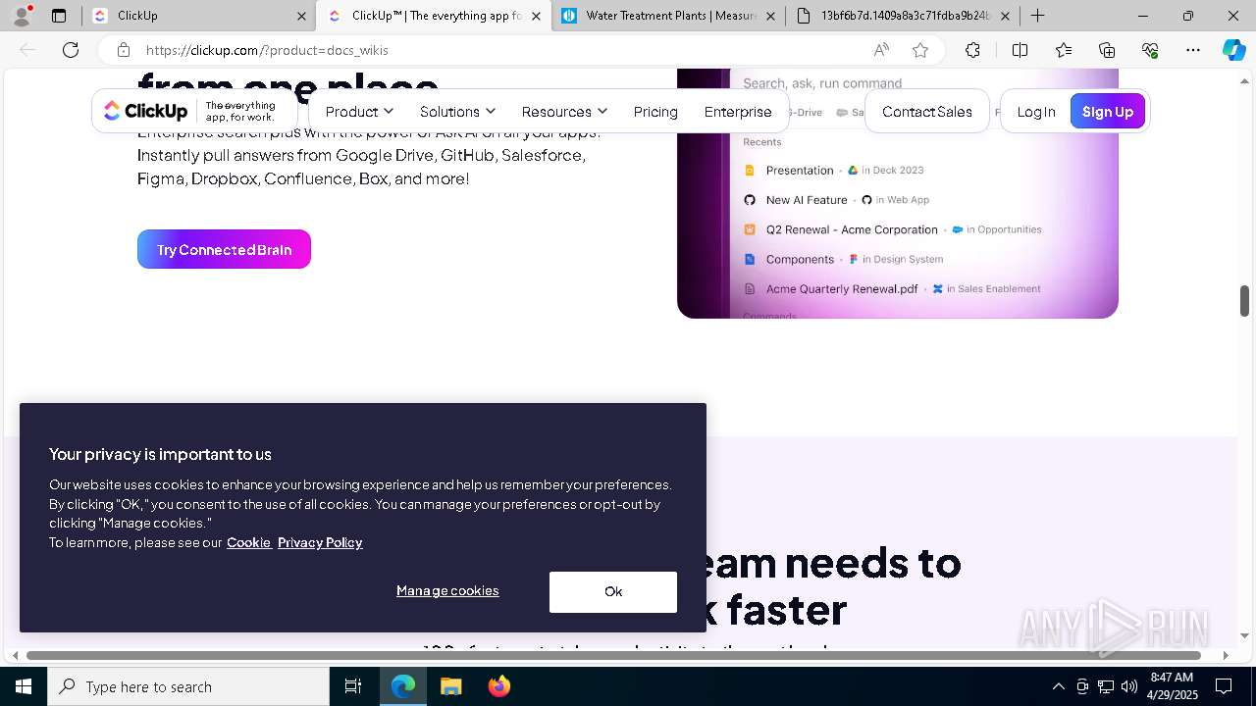Switch to the 13bf6b7d file tab
The width and height of the screenshot is (1256, 706).
coord(903,16)
